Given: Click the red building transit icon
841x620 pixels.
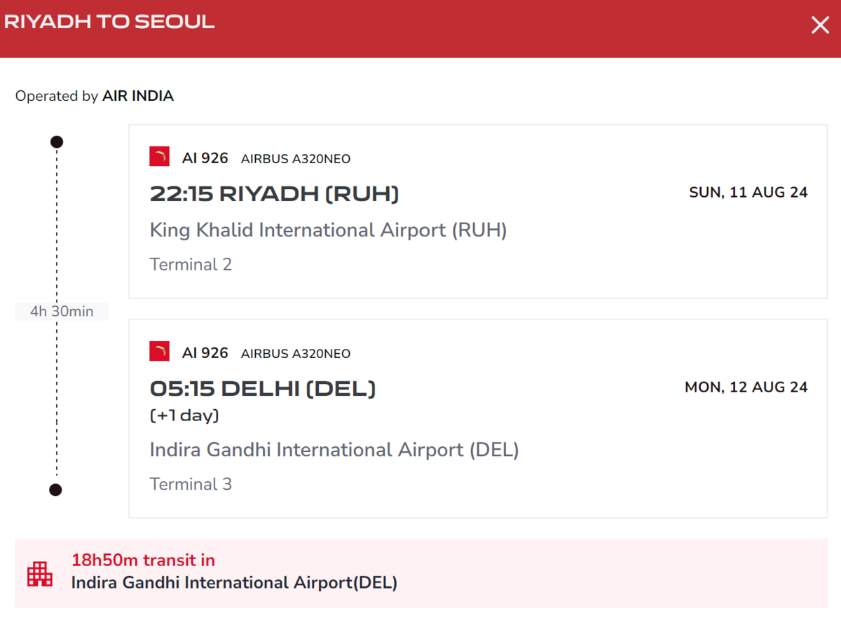Looking at the screenshot, I should click(40, 574).
